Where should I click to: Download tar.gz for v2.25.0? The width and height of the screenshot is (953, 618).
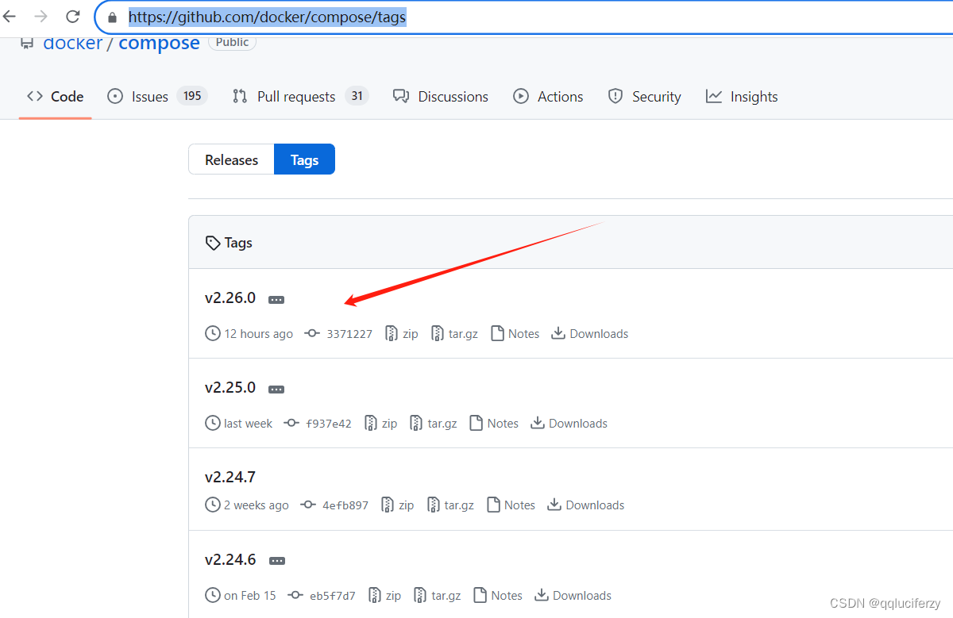click(434, 424)
